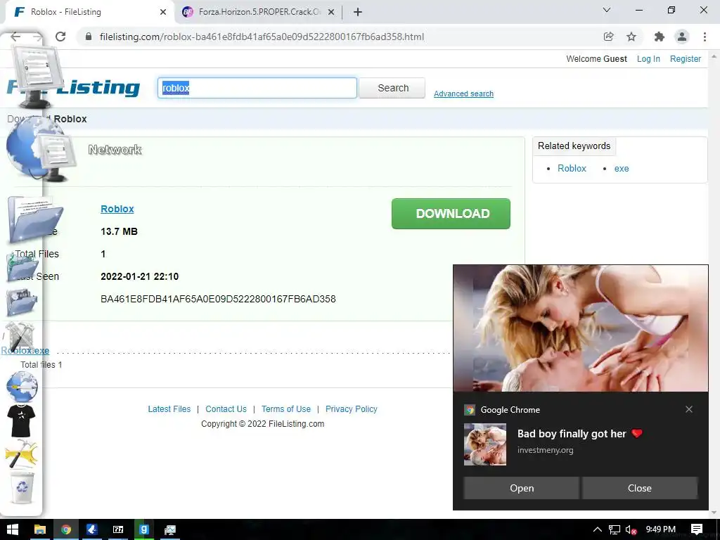The height and width of the screenshot is (540, 720).
Task: Dismiss the notification with its X icon
Action: (689, 409)
